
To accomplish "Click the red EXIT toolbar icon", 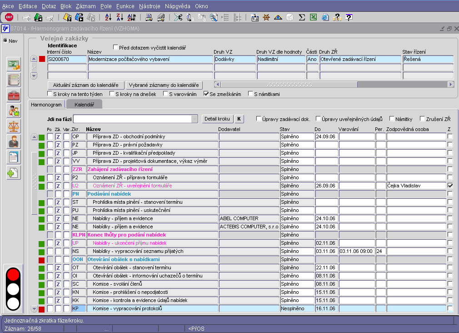I will pyautogui.click(x=9, y=18).
